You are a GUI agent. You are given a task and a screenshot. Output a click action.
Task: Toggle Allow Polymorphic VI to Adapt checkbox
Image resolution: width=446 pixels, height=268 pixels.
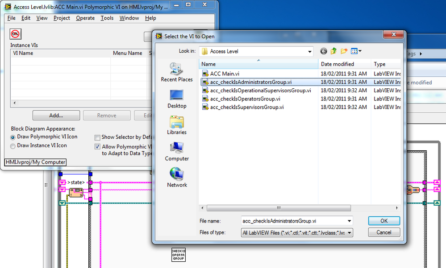tap(98, 147)
